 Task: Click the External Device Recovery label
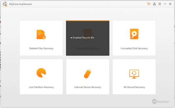88,87
